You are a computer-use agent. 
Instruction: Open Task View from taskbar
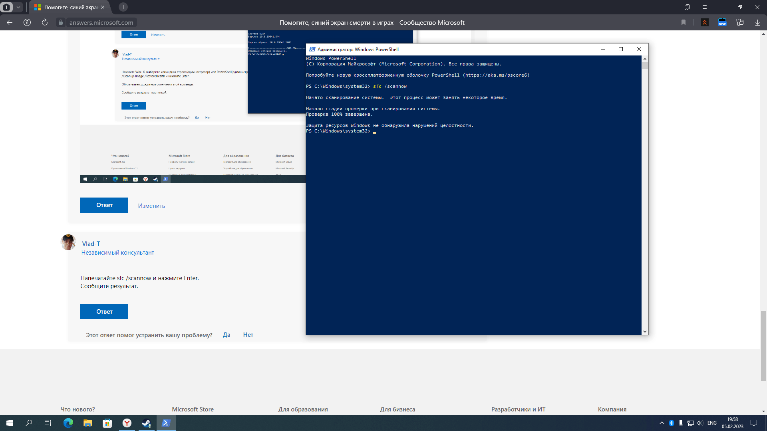48,423
